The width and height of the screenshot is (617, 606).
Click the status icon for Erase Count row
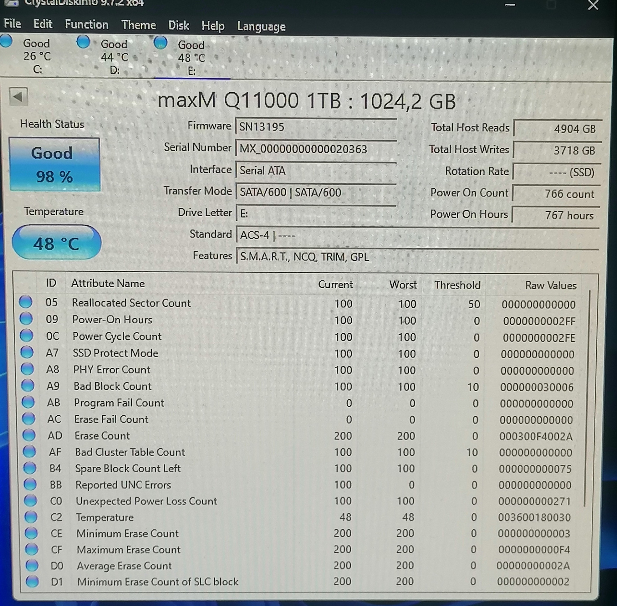[x=29, y=435]
